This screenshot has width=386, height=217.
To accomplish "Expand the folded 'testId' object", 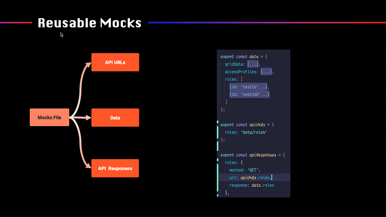I will (249, 87).
